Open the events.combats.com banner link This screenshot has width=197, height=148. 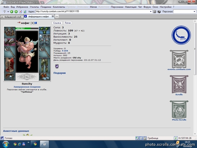(179, 60)
